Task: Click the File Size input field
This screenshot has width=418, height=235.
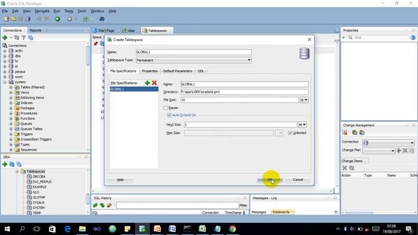Action: [240, 100]
